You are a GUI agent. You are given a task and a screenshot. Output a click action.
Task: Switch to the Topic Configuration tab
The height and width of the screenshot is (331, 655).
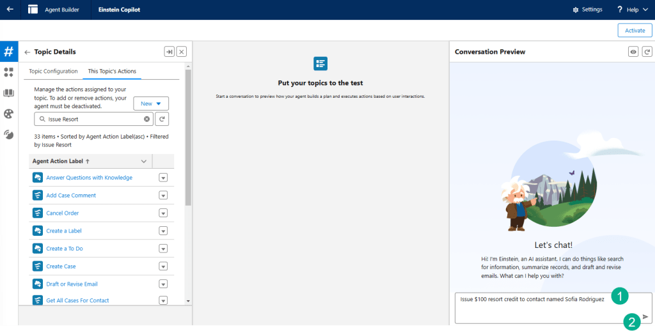point(53,71)
